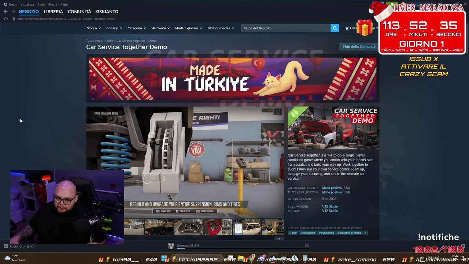The image size is (469, 264).
Task: Open the GSKIANTO profile tab
Action: pyautogui.click(x=107, y=12)
